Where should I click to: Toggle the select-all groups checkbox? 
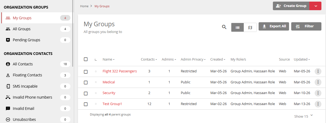point(86,59)
